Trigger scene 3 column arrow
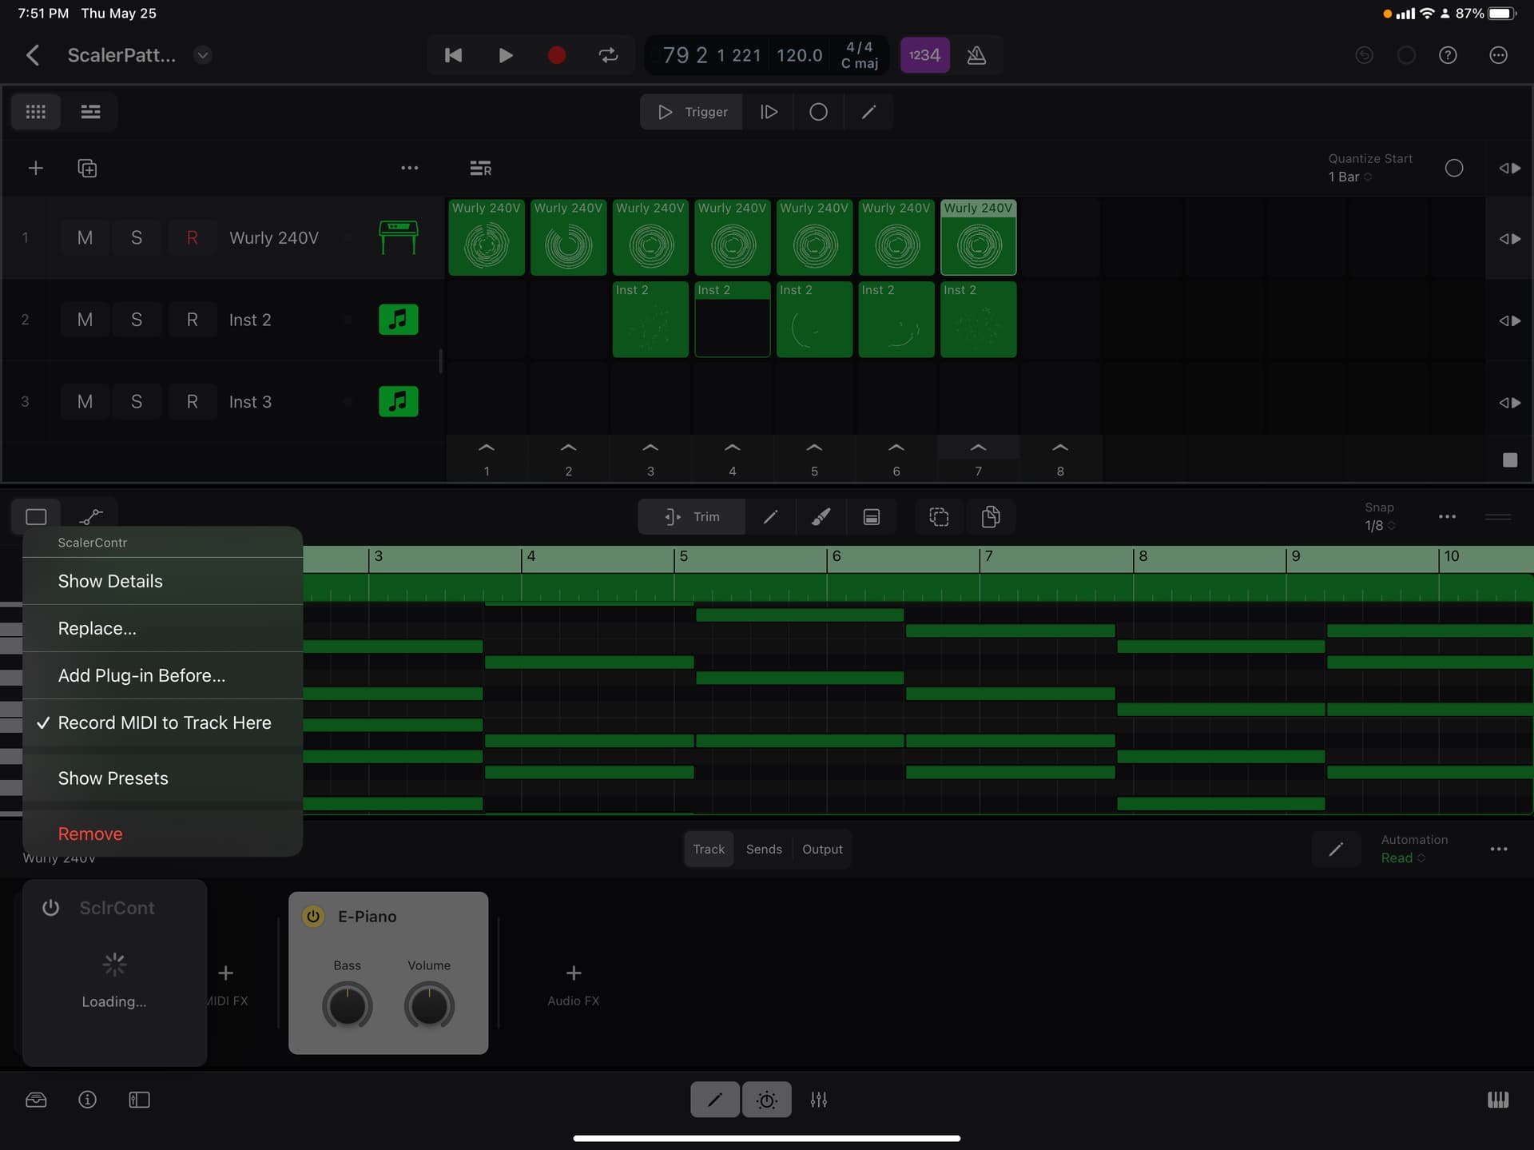The image size is (1534, 1150). [x=650, y=448]
